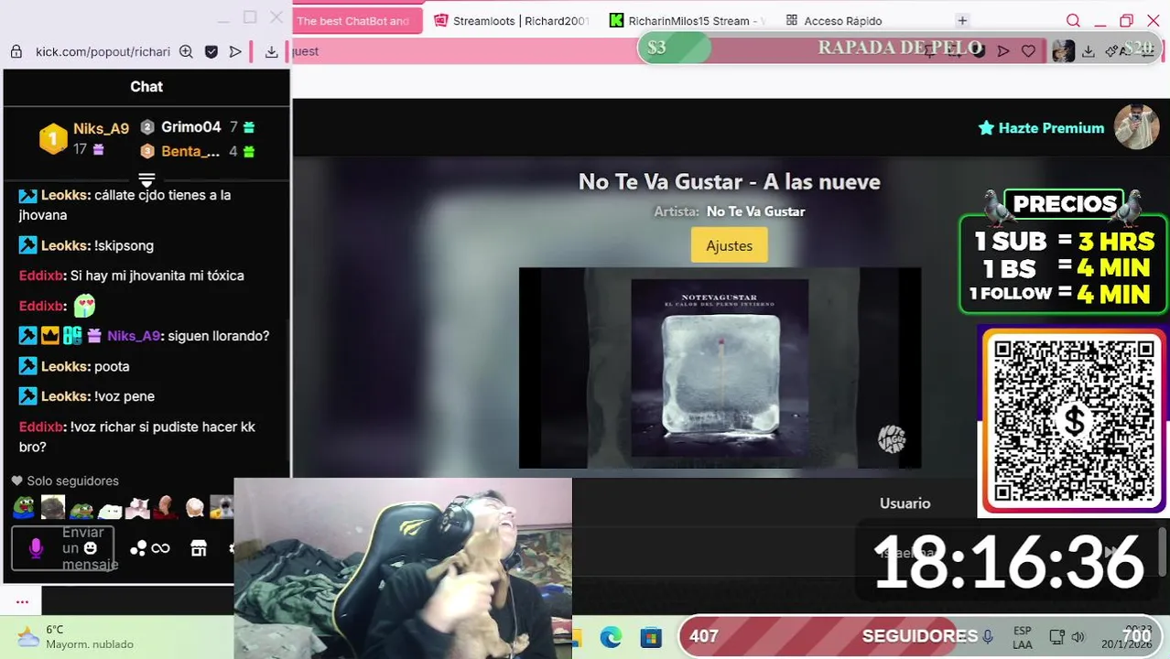Click Leokks username on 'poota' message
1170x659 pixels.
(x=64, y=366)
